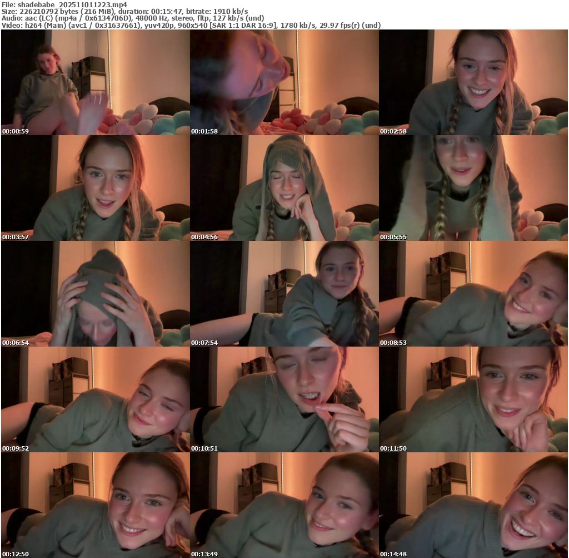Viewport: 569px width, 558px height.
Task: Click the frame at 00:09:52
Action: (x=95, y=399)
